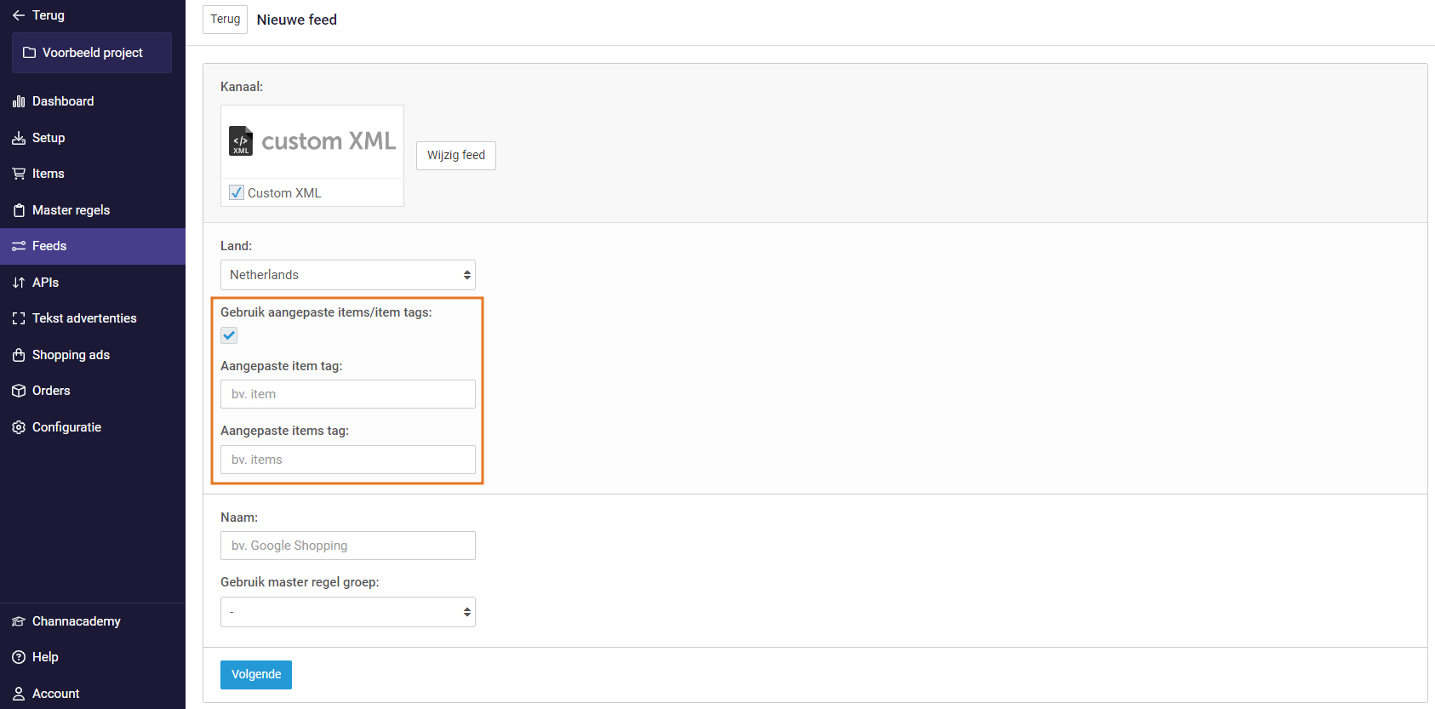Click the Dashboard bar chart icon
Screen dimensions: 1435x709
[19, 101]
